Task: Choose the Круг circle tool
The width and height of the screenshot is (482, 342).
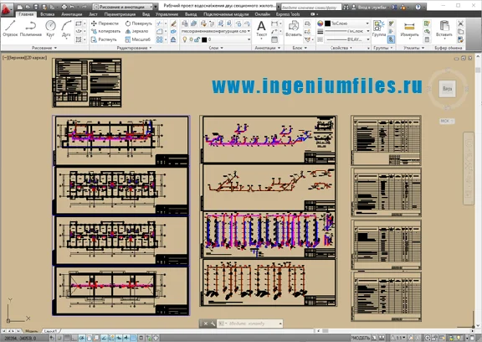Action: click(x=50, y=28)
